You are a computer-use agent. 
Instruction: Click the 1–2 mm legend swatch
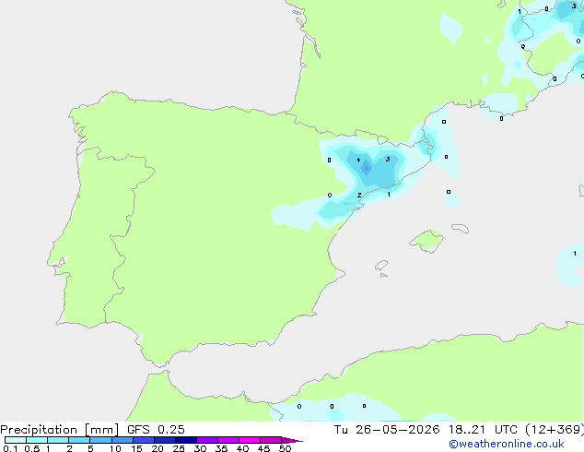(x=58, y=440)
